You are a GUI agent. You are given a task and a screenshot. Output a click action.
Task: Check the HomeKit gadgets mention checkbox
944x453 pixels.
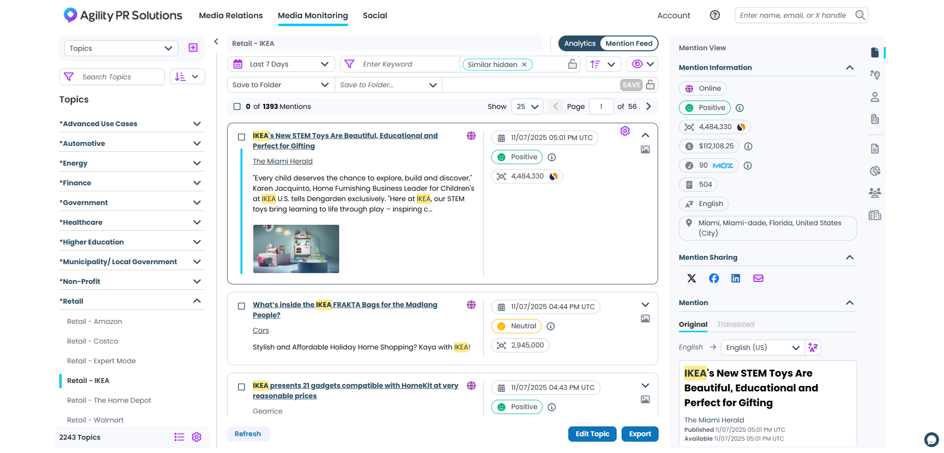(x=241, y=387)
